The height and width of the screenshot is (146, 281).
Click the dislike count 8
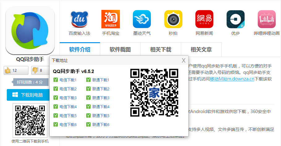point(41,71)
